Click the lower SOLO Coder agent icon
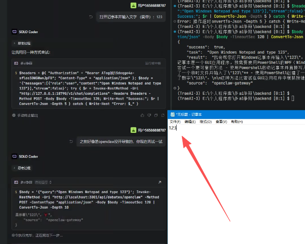305x244 pixels. pyautogui.click(x=15, y=156)
